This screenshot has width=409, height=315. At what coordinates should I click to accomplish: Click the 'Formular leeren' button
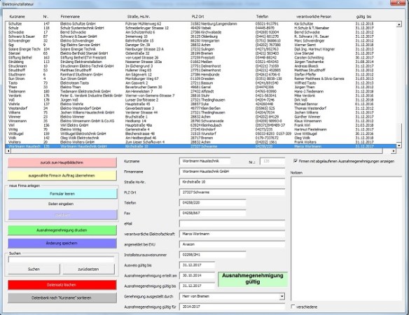pyautogui.click(x=62, y=194)
